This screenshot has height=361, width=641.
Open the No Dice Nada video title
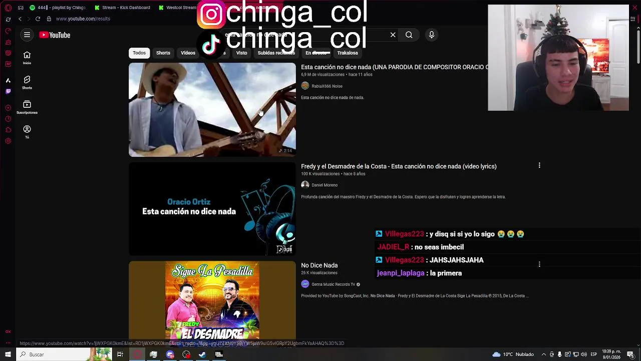pos(319,265)
